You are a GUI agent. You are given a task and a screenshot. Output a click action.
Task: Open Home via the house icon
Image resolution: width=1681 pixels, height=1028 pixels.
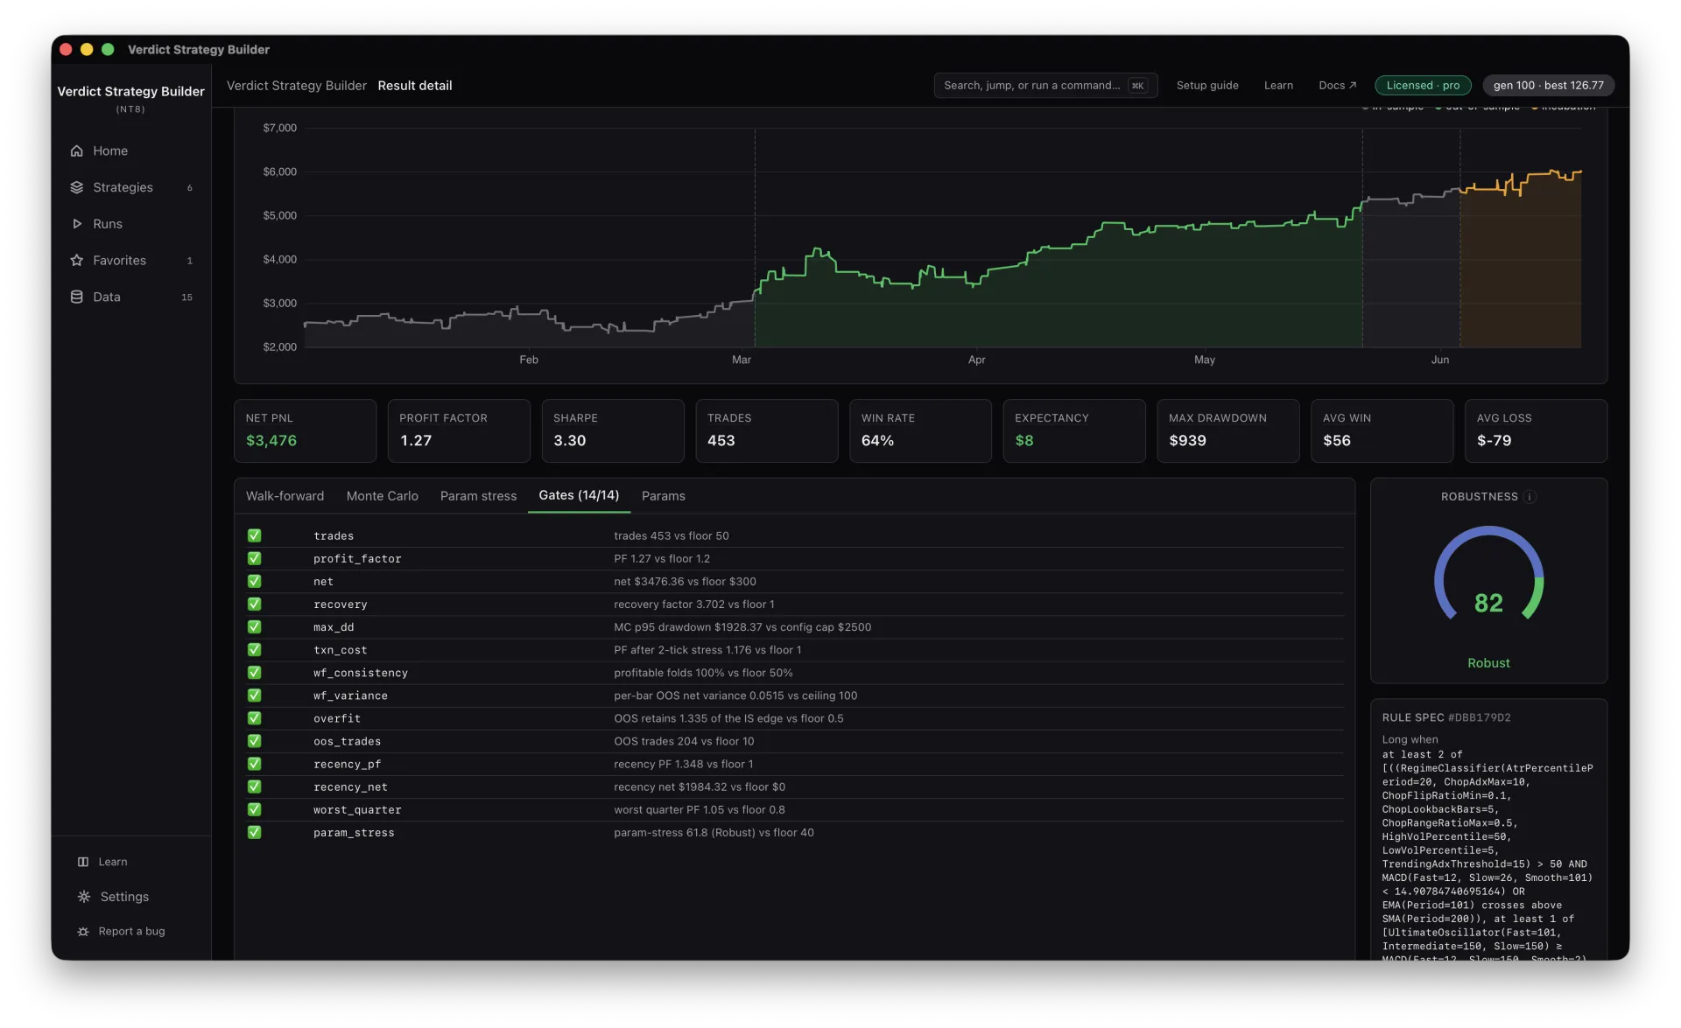77,150
